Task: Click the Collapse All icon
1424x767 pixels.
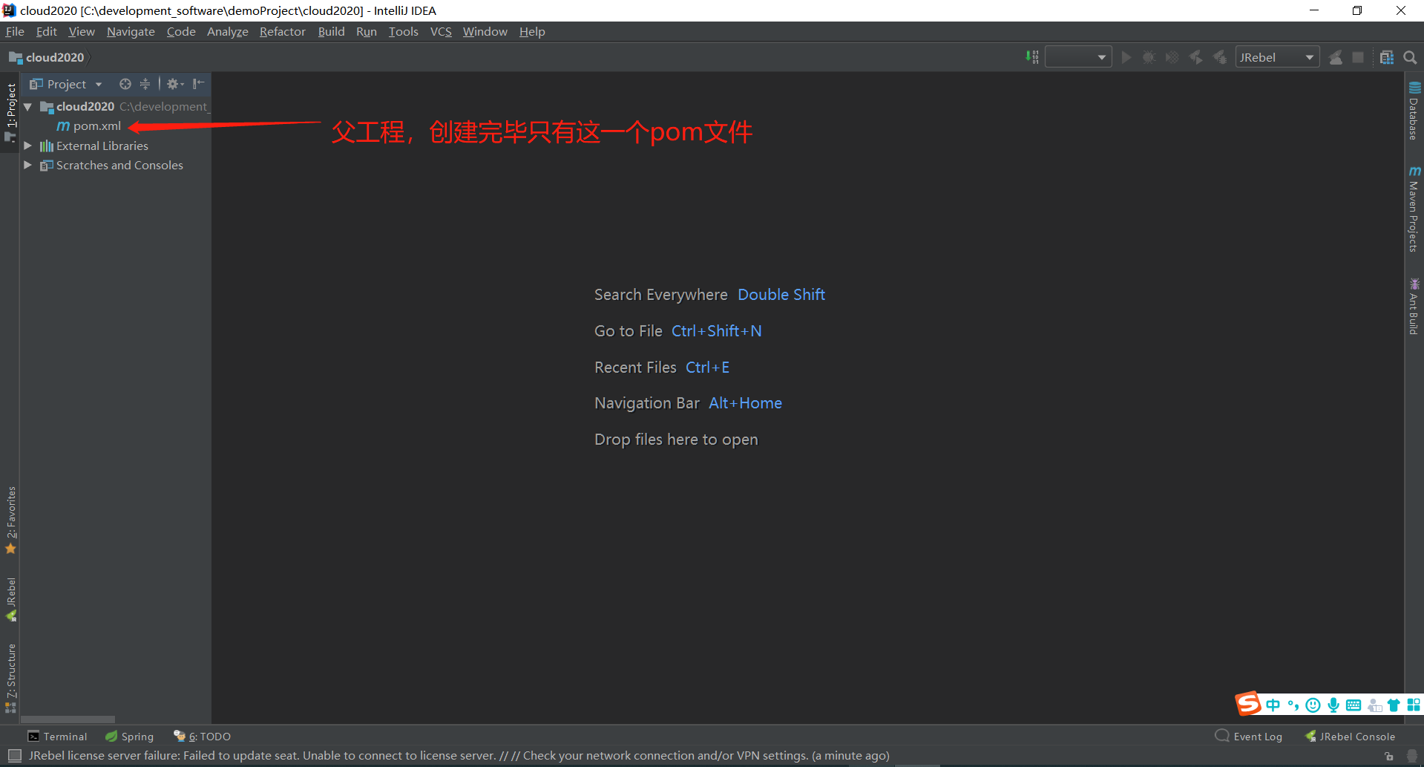Action: (145, 84)
